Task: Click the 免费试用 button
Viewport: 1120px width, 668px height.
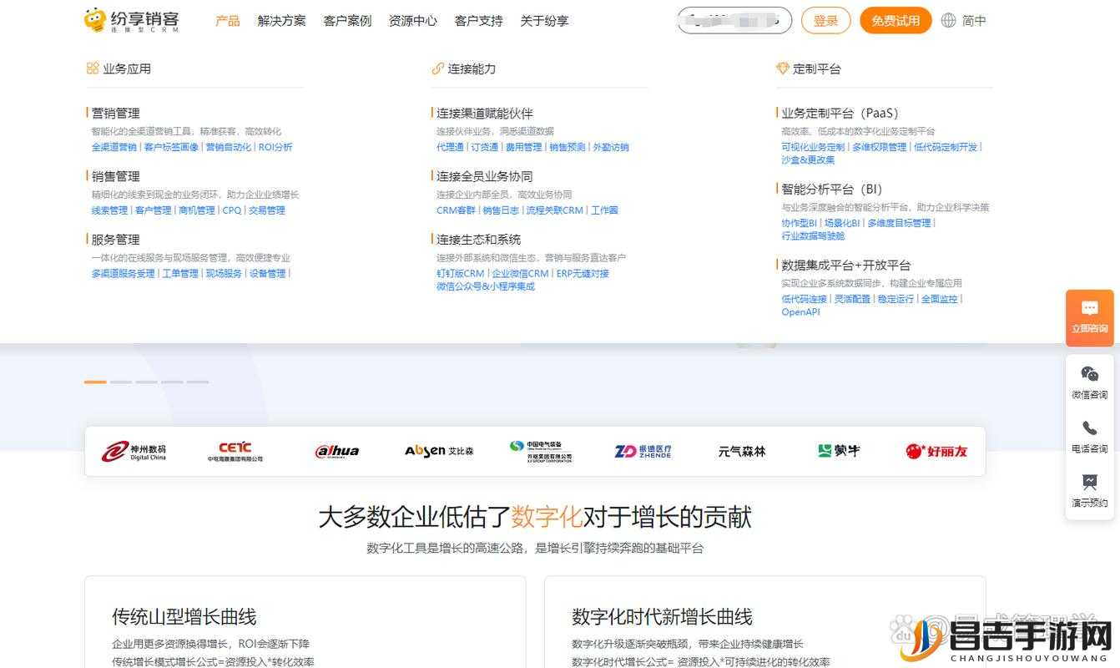Action: tap(895, 21)
